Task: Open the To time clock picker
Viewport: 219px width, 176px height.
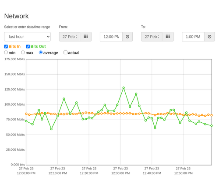Action: click(209, 37)
